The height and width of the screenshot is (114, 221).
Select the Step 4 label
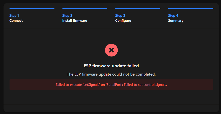click(173, 15)
